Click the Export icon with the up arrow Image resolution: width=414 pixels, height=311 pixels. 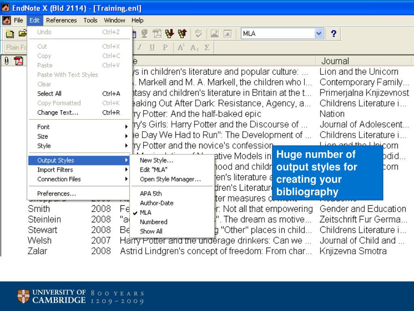tap(182, 34)
